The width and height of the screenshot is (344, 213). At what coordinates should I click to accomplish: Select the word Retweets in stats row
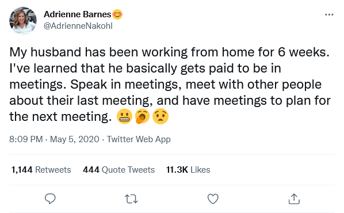pyautogui.click(x=53, y=170)
